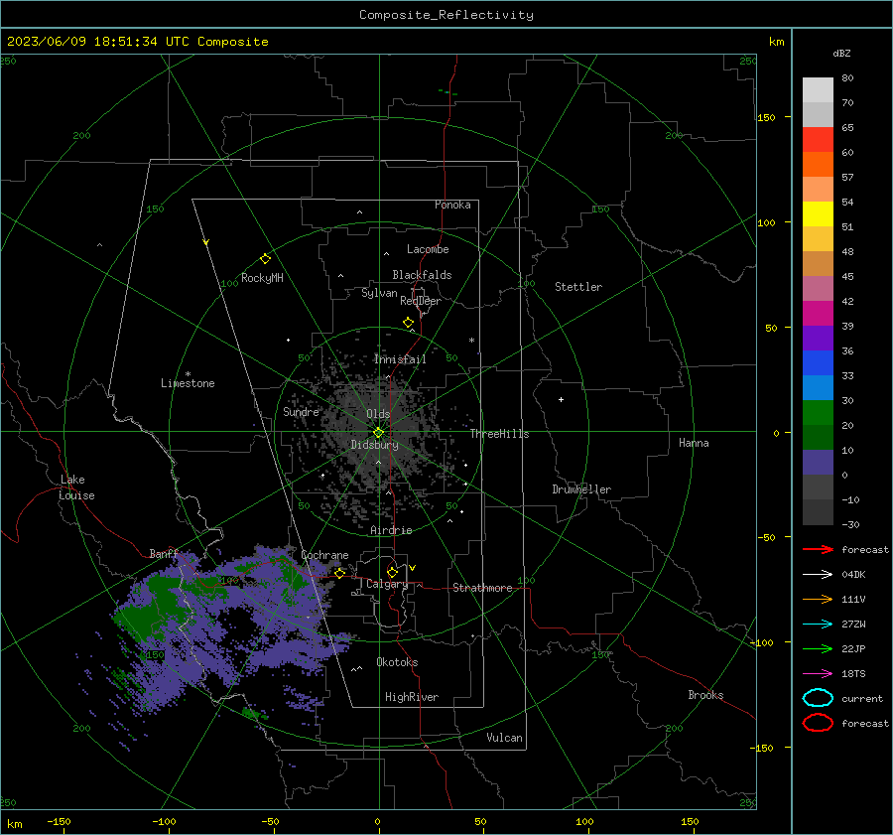Viewport: 893px width, 835px height.
Task: Click the yellow diamond marker right of Cochrane
Action: (x=340, y=573)
